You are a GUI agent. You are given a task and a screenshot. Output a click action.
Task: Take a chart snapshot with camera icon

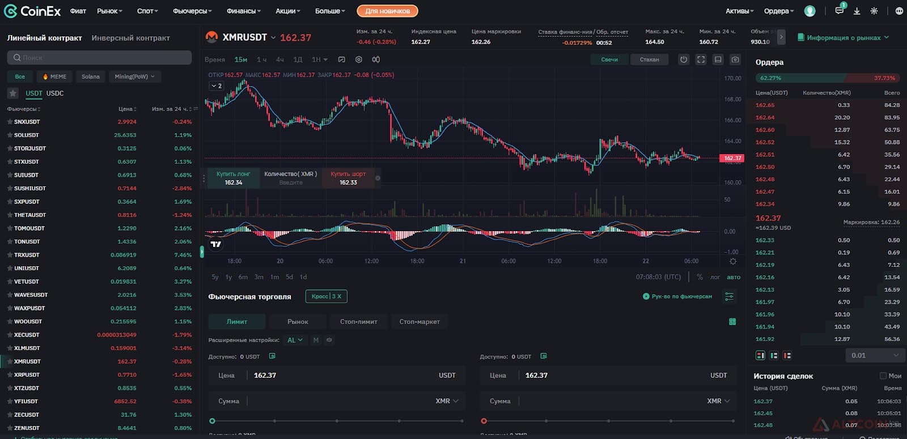[735, 59]
